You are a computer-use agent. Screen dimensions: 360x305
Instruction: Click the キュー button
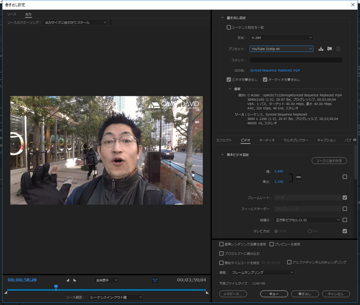[x=274, y=294]
